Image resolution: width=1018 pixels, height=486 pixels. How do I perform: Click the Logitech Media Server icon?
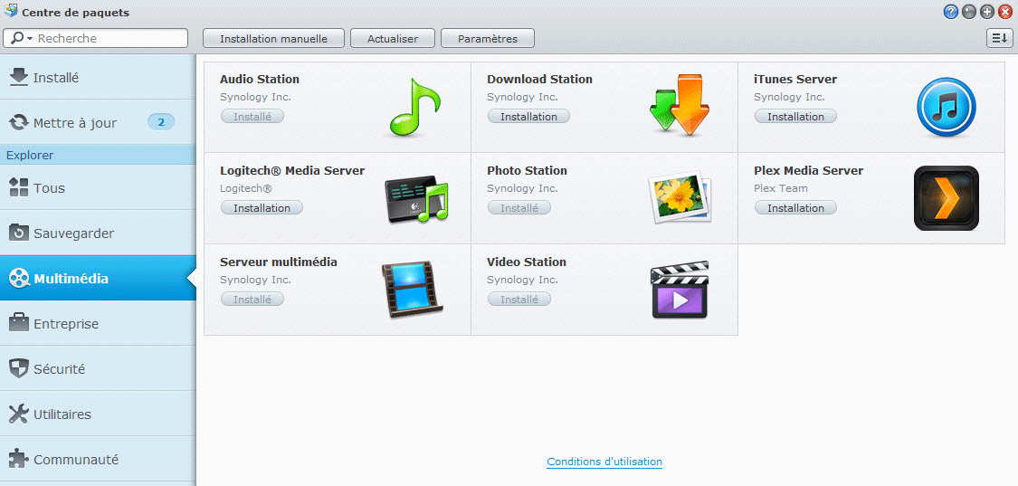click(x=417, y=198)
